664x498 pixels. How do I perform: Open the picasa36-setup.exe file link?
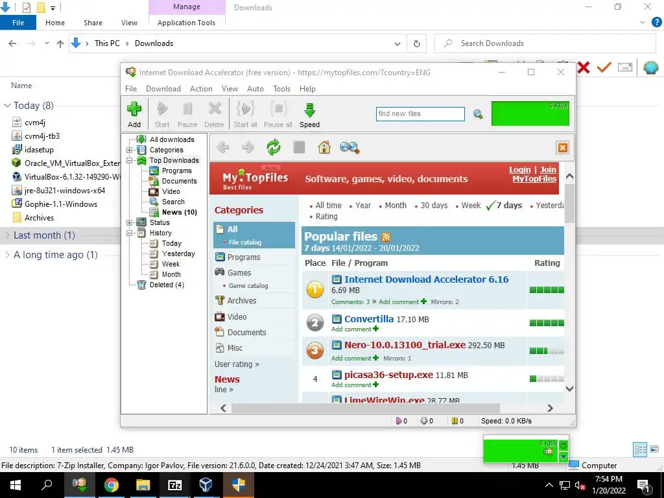coord(388,375)
